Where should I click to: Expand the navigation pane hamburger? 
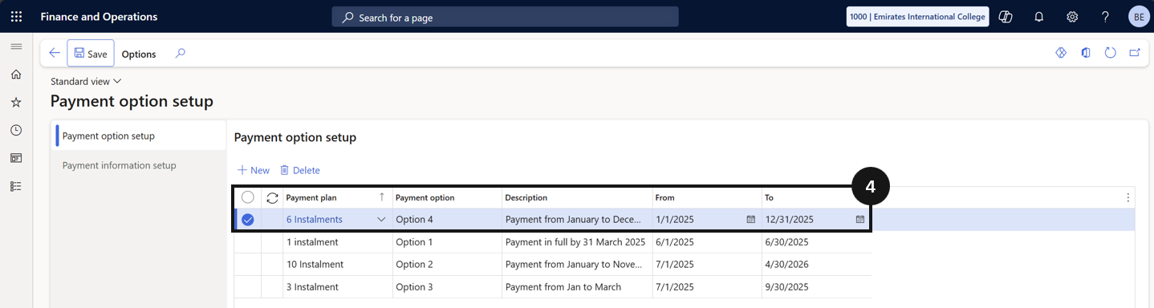coord(16,47)
